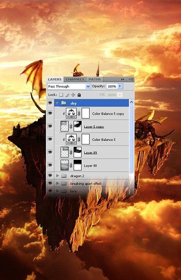Select the Layer 88 image thumbnail
Image resolution: width=181 pixels, height=280 pixels.
coord(64,165)
